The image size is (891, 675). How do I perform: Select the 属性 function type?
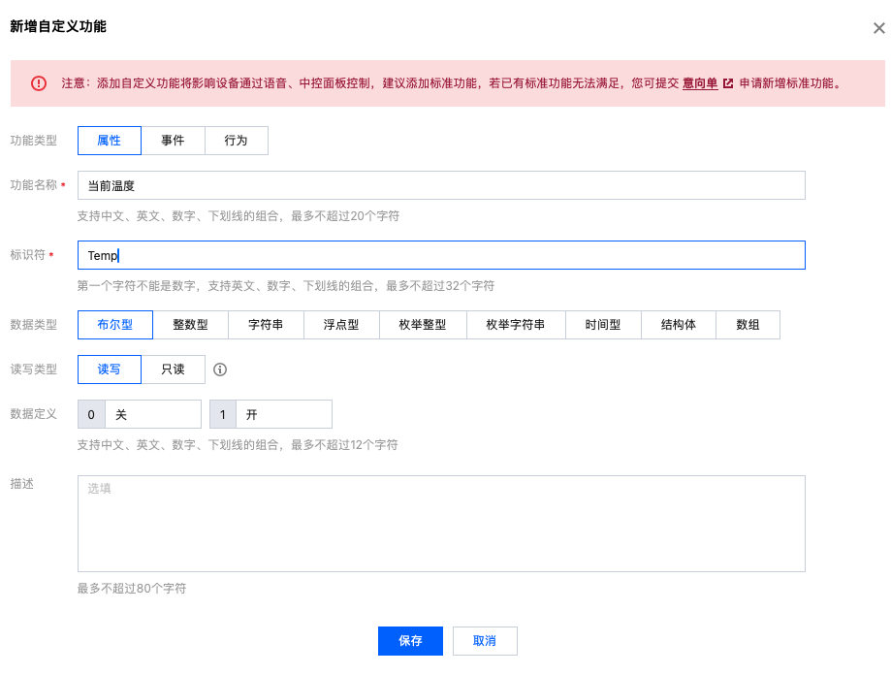coord(110,141)
